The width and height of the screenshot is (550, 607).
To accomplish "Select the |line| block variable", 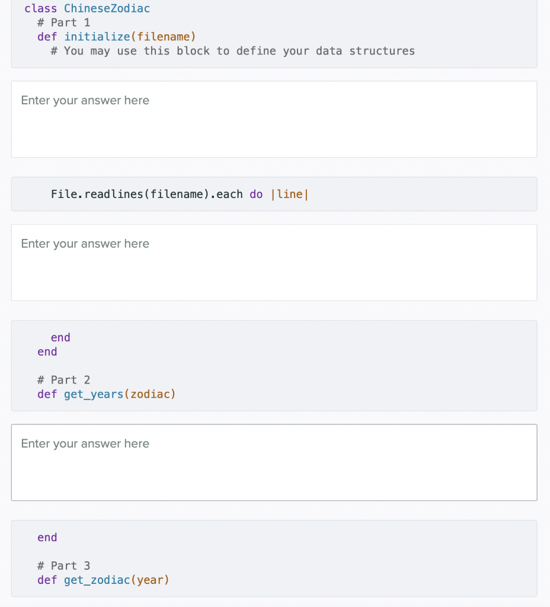I will pos(290,194).
